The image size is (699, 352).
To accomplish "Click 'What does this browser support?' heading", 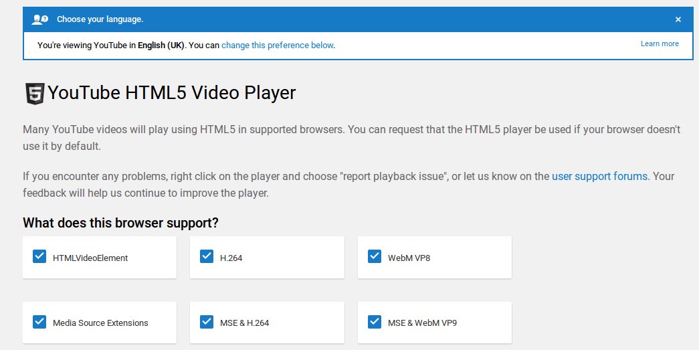I will click(120, 223).
